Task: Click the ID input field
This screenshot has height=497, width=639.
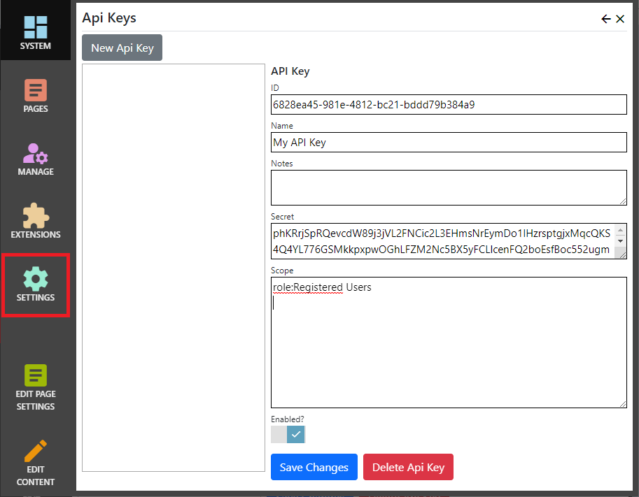Action: [449, 105]
